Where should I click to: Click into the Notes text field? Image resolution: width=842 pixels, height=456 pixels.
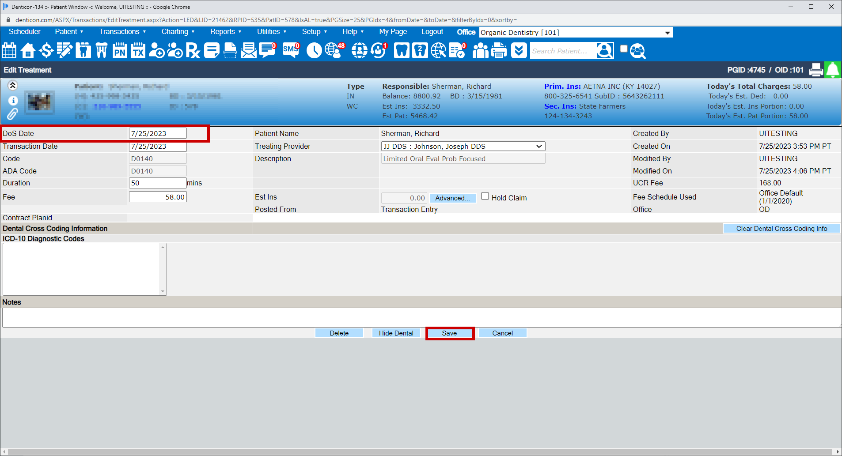coord(420,317)
